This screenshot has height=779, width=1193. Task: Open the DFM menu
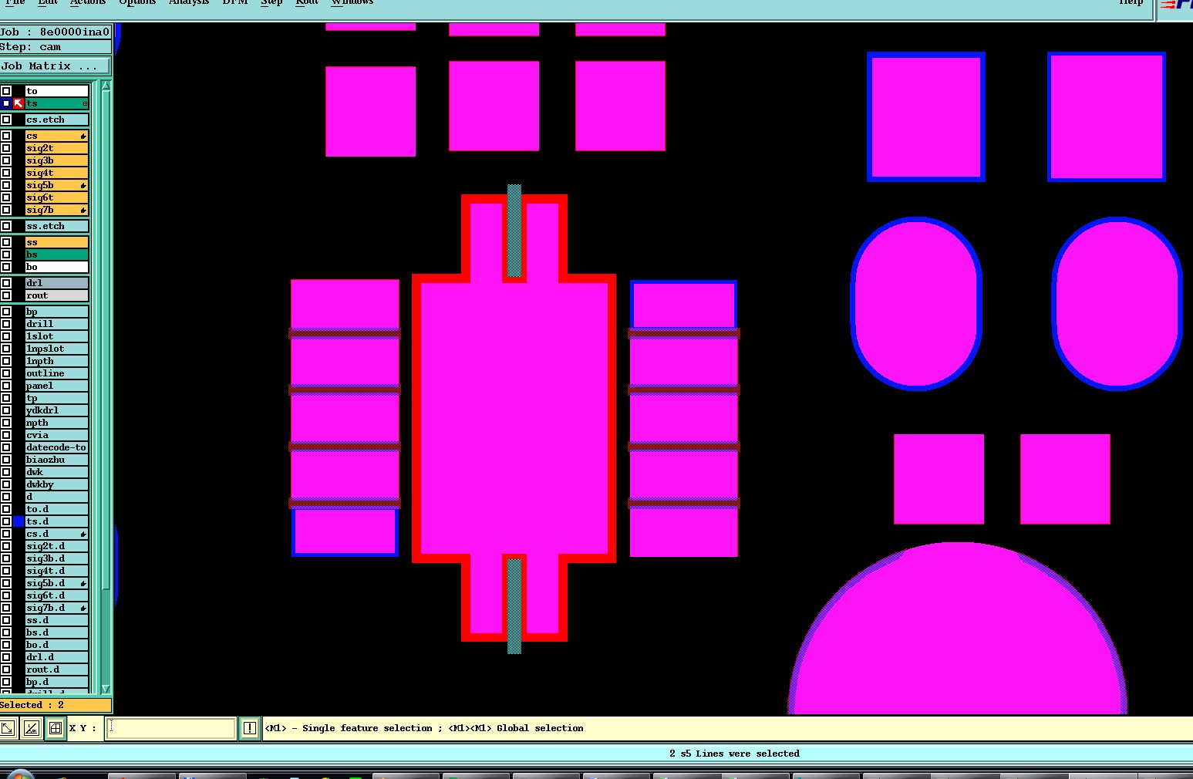click(x=235, y=2)
